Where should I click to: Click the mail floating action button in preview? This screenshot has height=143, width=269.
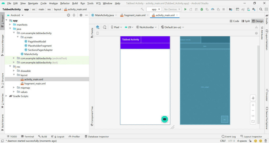[x=164, y=119]
